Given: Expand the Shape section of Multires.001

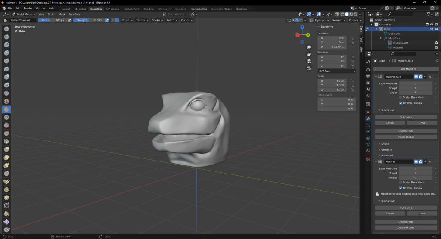Looking at the screenshot, I should 384,144.
